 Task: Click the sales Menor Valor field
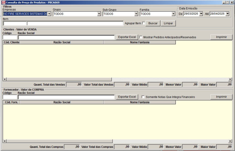click(190, 84)
